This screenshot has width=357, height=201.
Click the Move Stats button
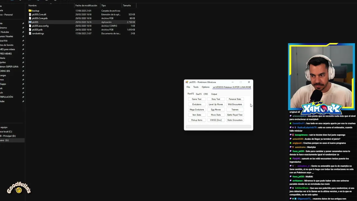216,115
